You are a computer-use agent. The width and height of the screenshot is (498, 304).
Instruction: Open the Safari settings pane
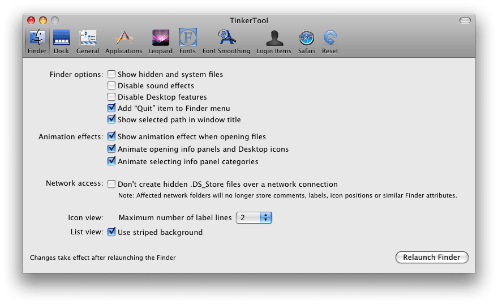click(307, 41)
